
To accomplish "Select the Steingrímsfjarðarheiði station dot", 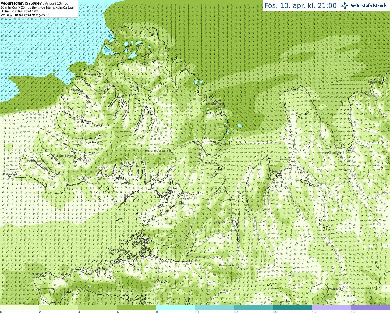I will [172, 152].
